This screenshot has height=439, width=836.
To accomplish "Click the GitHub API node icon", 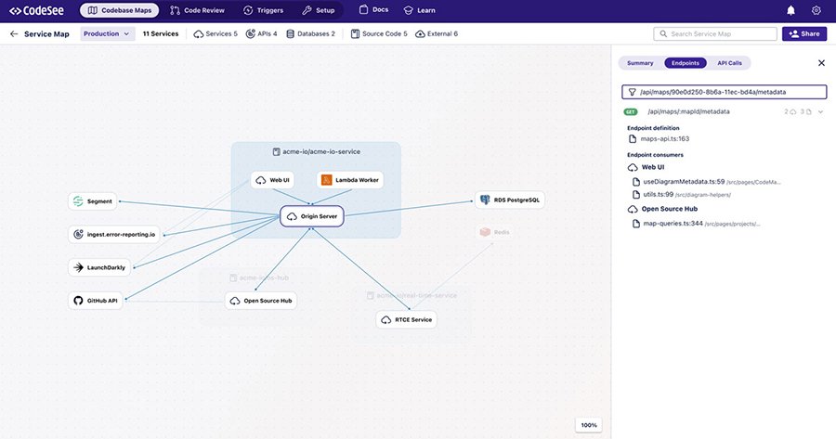I will tap(79, 301).
